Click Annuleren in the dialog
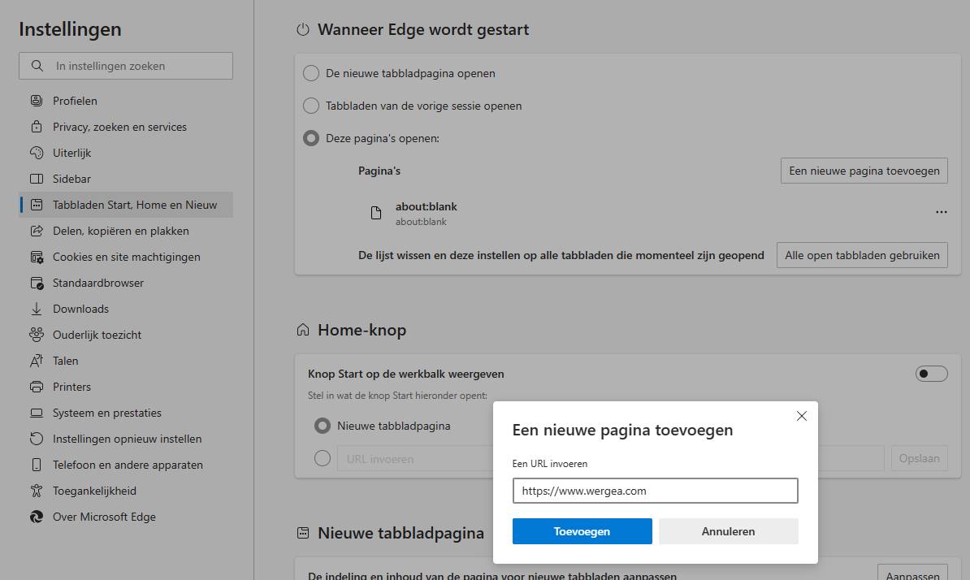 (x=728, y=531)
